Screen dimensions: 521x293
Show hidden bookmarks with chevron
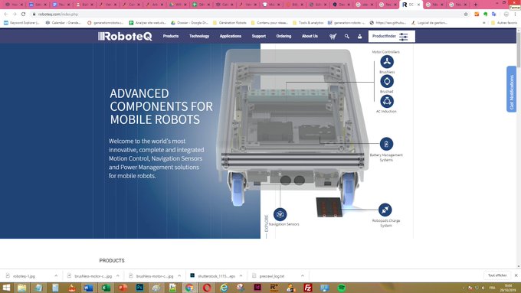pos(483,23)
